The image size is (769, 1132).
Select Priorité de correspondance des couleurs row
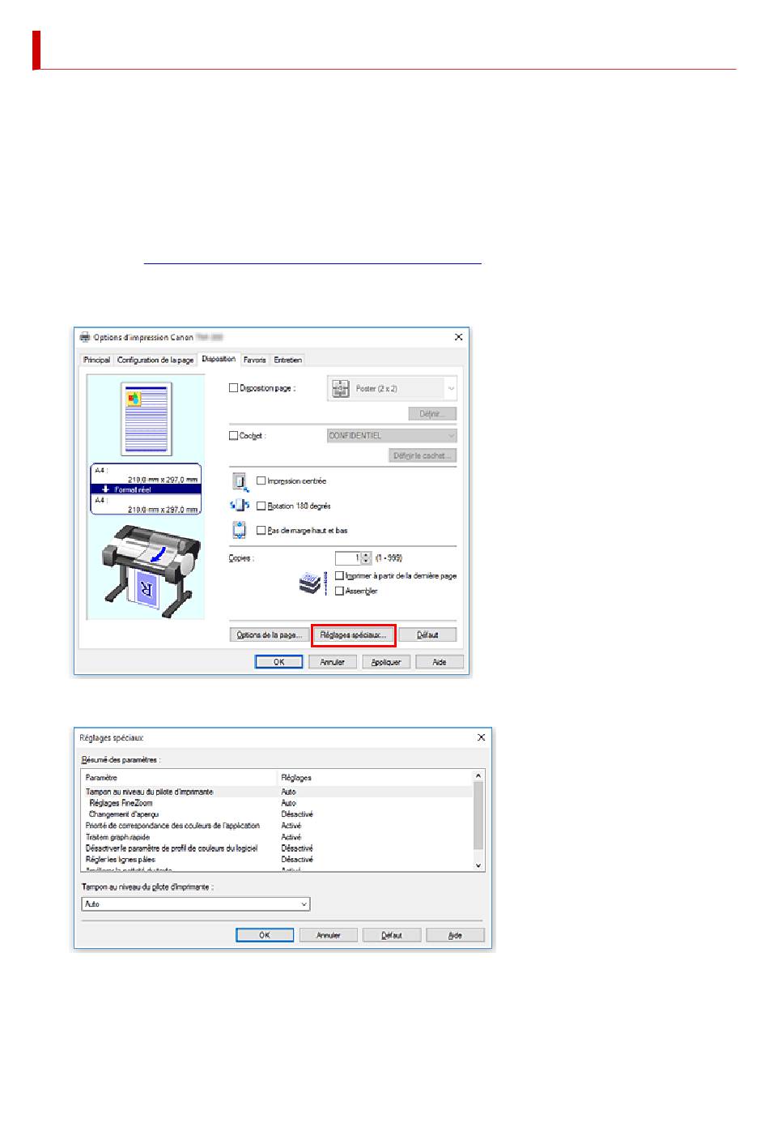[x=277, y=826]
